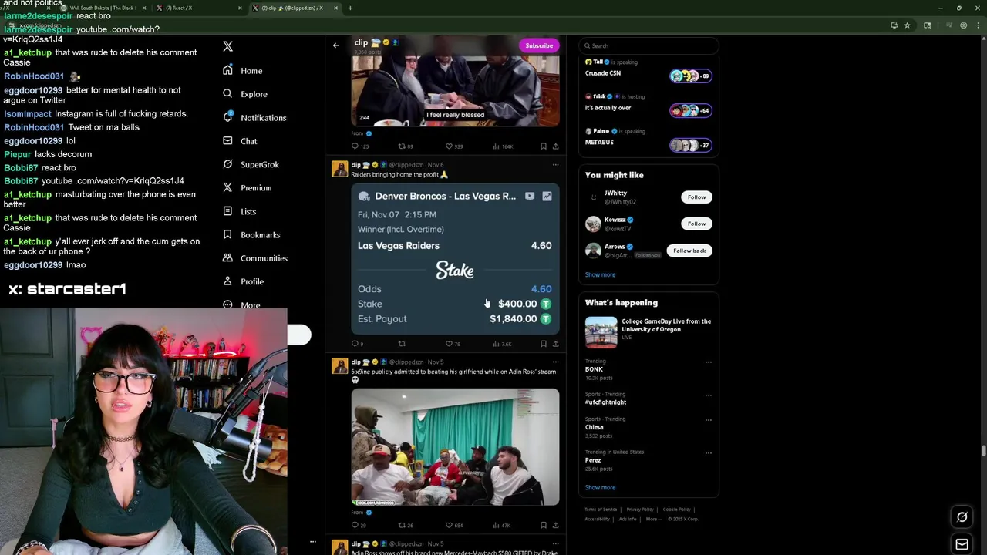Open SuperGrok in the X sidebar
This screenshot has height=555, width=987.
[251, 164]
